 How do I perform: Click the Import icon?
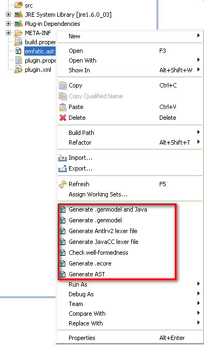pos(63,158)
